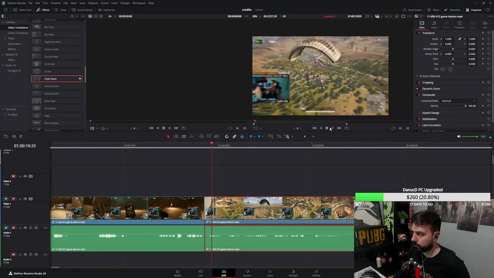Image resolution: width=494 pixels, height=278 pixels.
Task: Expand the AI Smart Reframe section
Action: 417,76
